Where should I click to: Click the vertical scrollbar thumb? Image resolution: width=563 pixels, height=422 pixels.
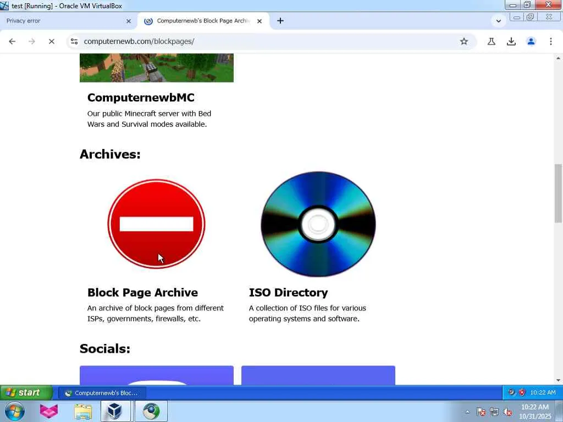pyautogui.click(x=558, y=193)
